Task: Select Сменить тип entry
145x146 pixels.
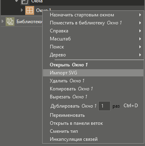Action: coord(93,131)
